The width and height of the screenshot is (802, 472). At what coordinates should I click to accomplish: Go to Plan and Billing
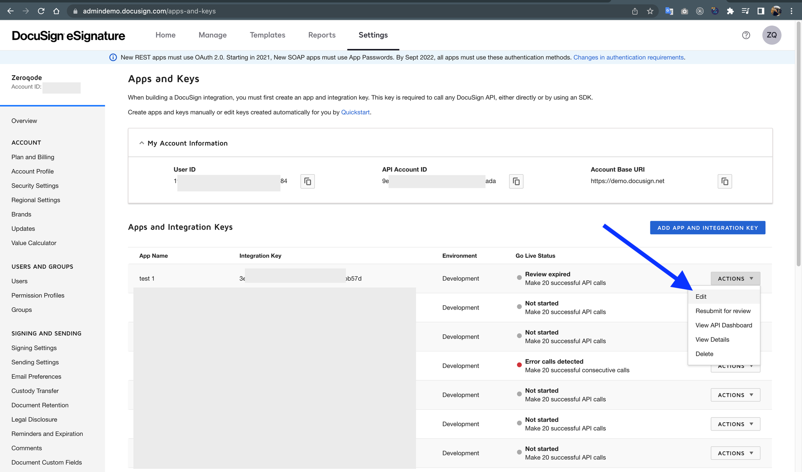pyautogui.click(x=33, y=157)
